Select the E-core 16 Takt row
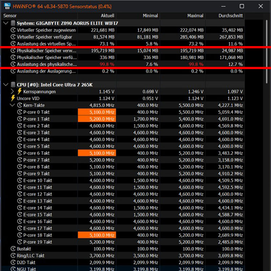The width and height of the screenshot is (271, 271). 123,221
